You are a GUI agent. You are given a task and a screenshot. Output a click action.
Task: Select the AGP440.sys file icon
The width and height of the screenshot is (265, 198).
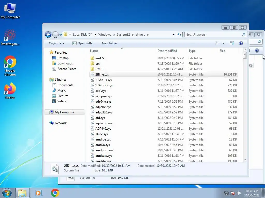[x=92, y=129]
